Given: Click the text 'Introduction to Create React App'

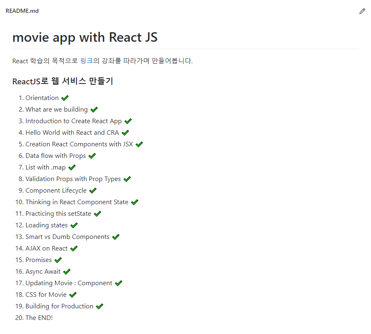Looking at the screenshot, I should coord(74,121).
